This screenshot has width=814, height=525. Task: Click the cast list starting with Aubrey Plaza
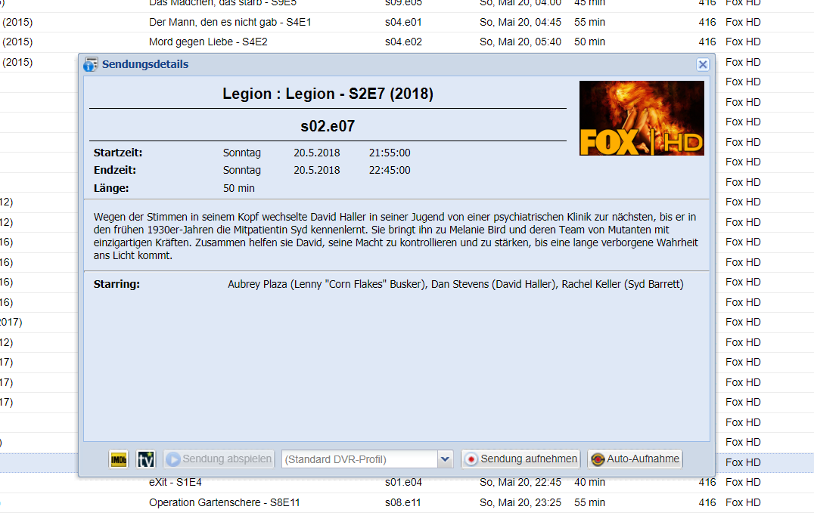pyautogui.click(x=456, y=285)
